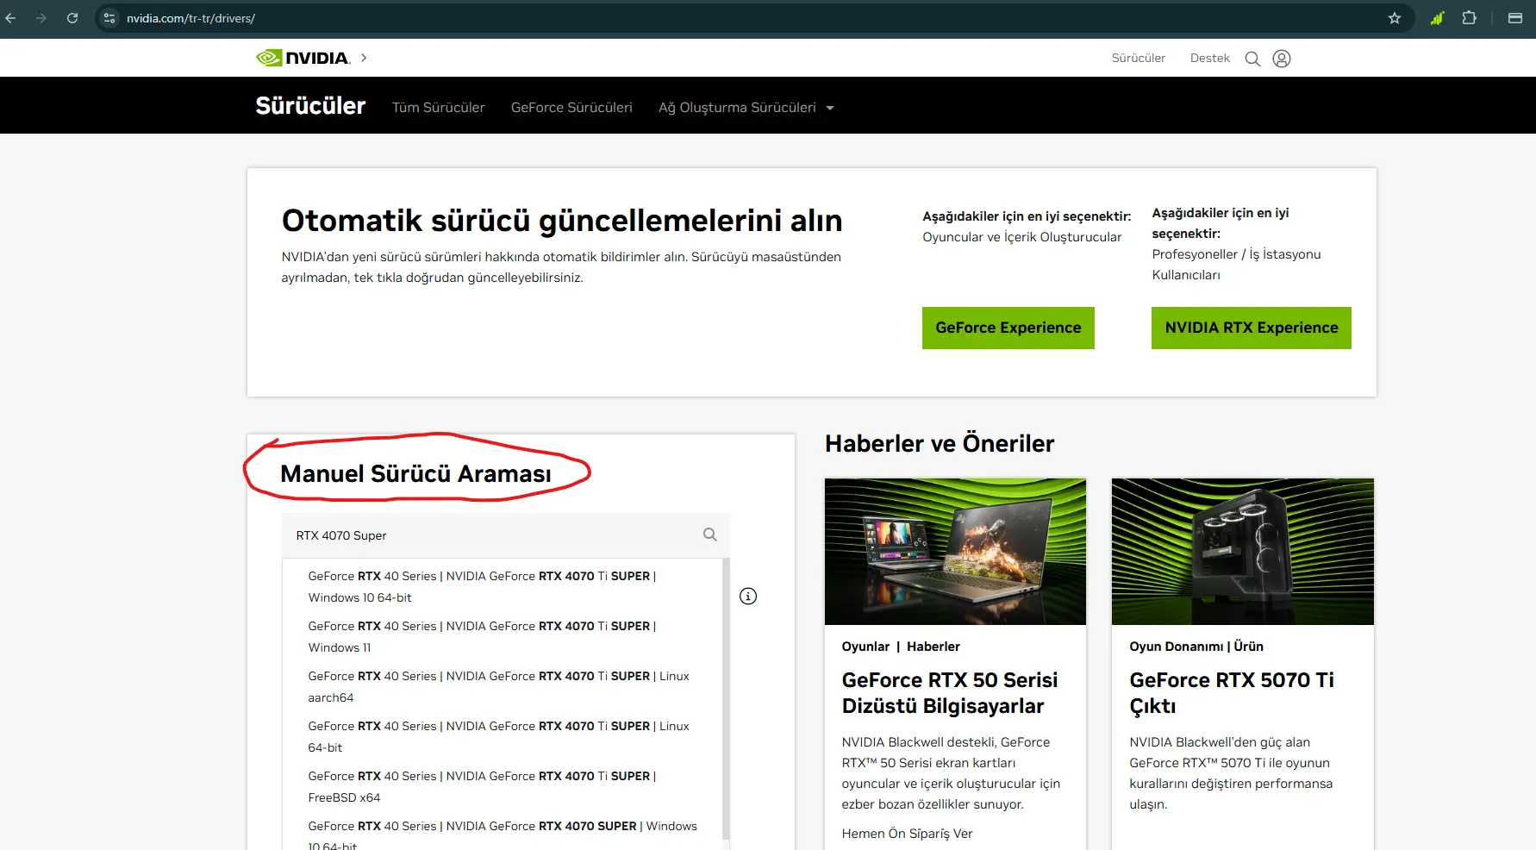Click the info icon beside the results list
1536x850 pixels.
pos(748,596)
